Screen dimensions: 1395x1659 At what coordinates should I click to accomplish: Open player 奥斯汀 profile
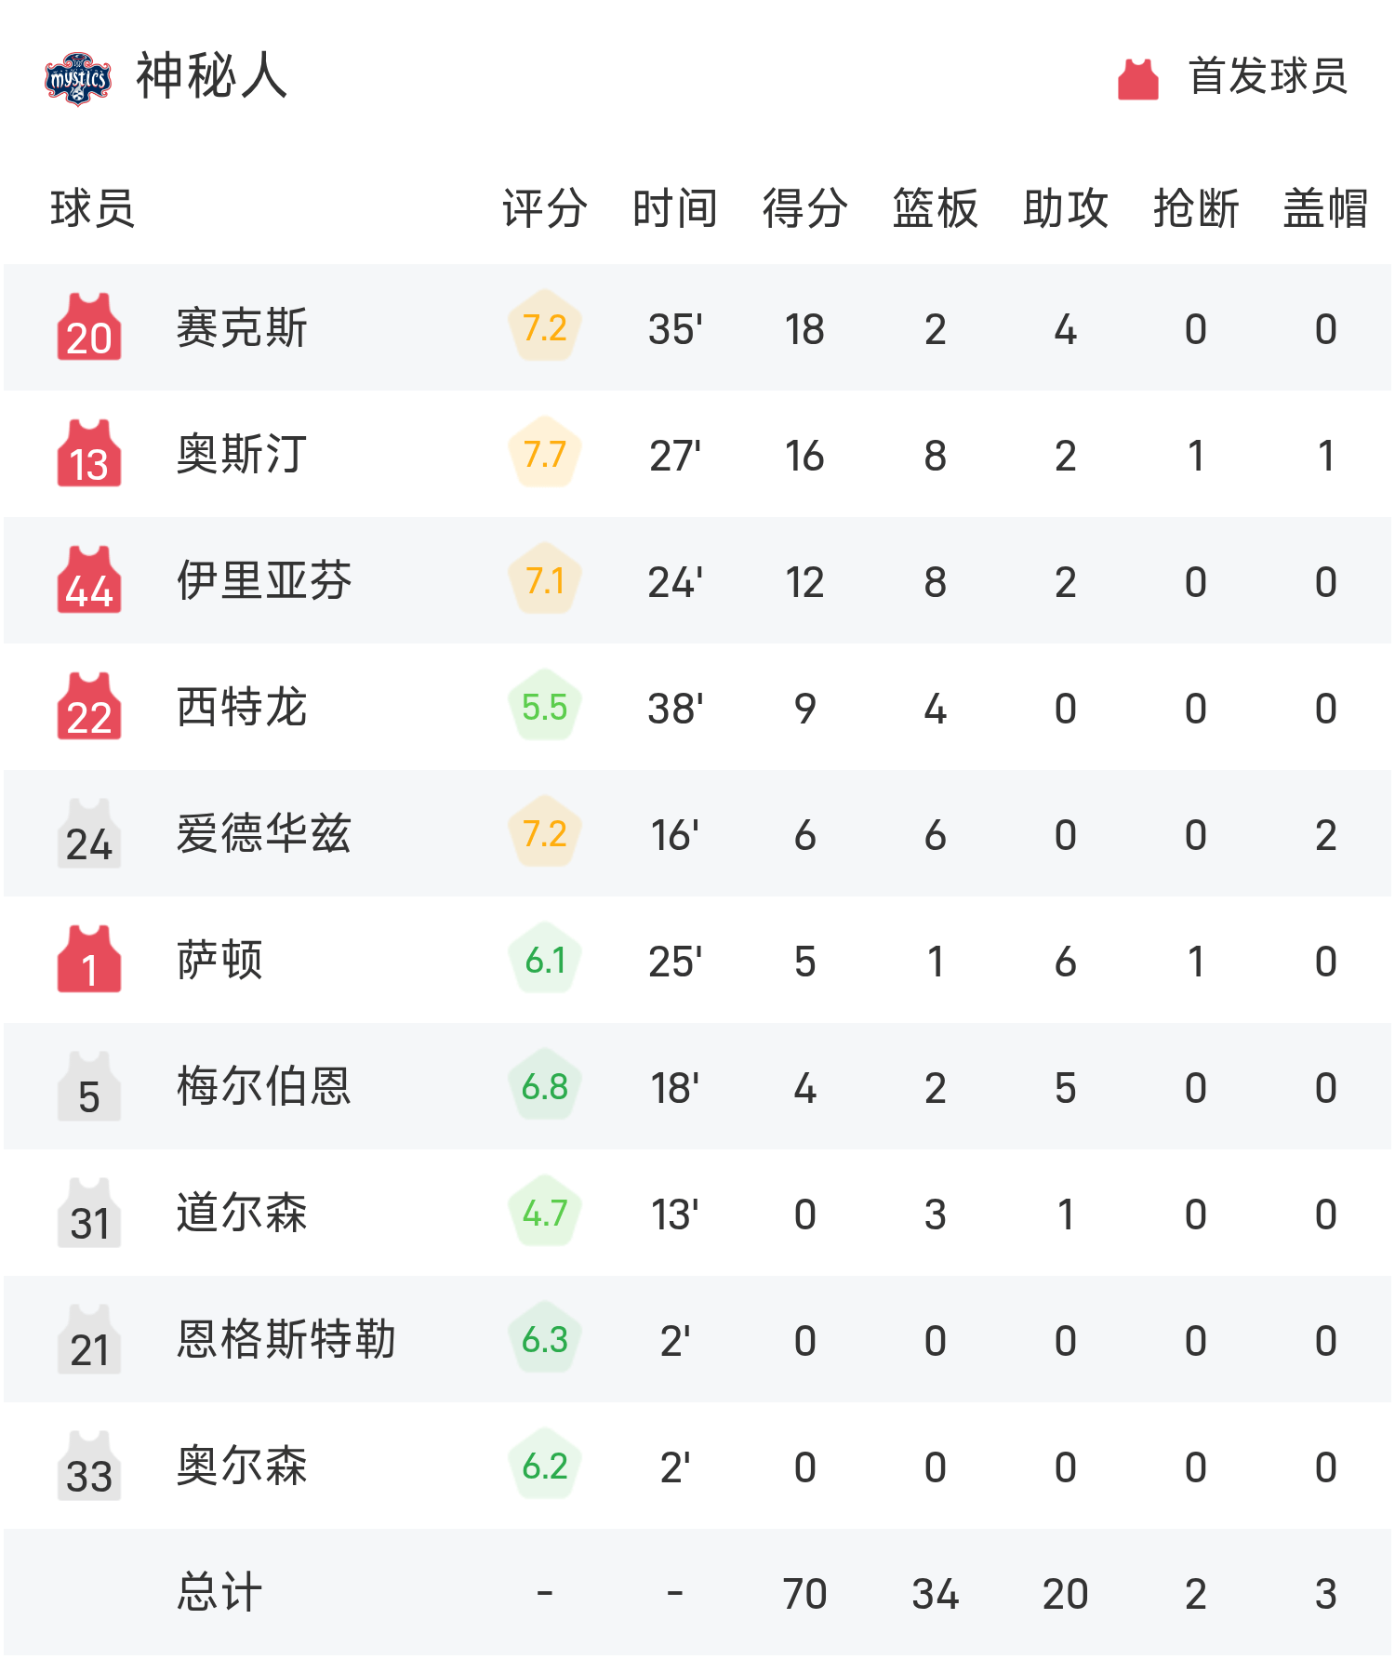tap(242, 455)
